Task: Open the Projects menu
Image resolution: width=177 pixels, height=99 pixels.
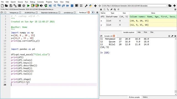Action: (49, 2)
